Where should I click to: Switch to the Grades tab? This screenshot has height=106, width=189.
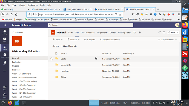(x=113, y=33)
